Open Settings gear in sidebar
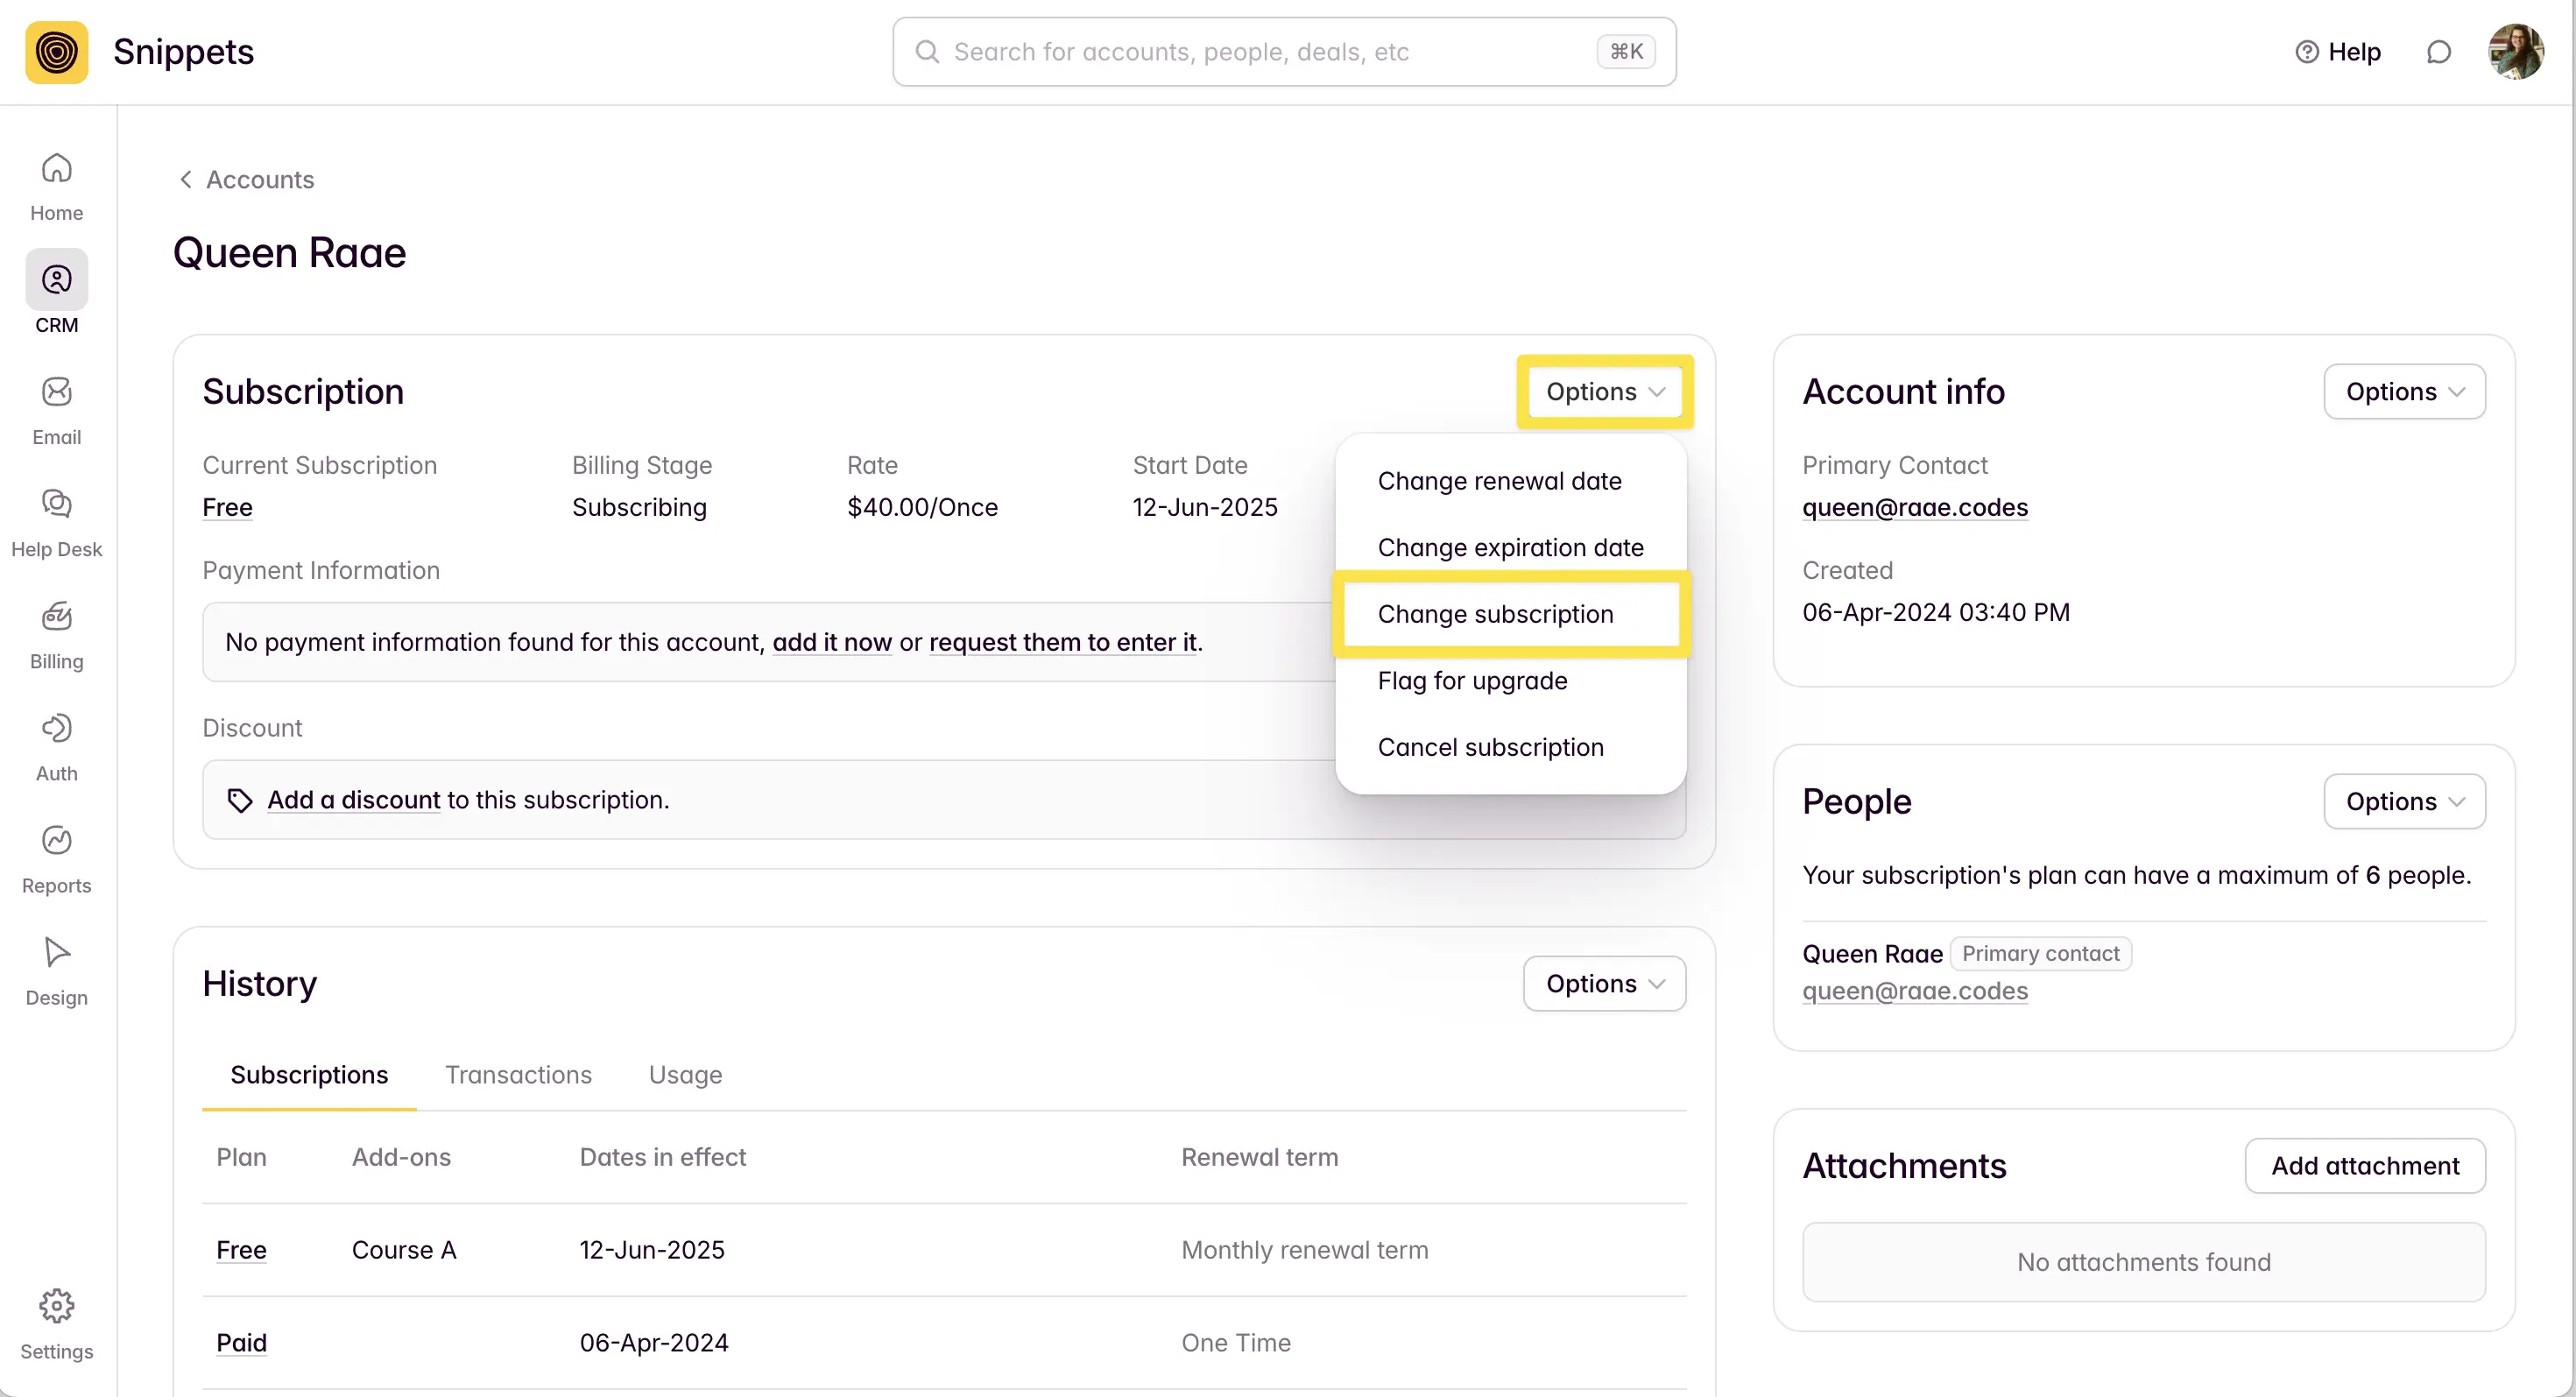This screenshot has width=2576, height=1397. point(56,1307)
